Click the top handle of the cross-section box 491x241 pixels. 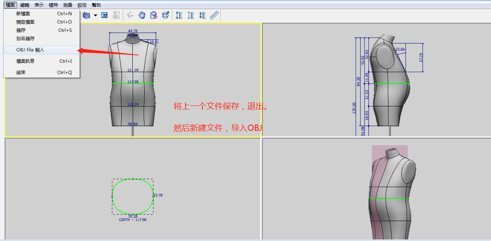coord(133,179)
